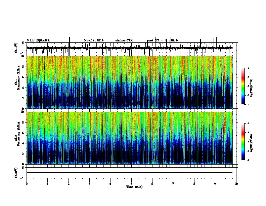Viewport: 266px width, 206px height.
Task: Click the ch.1 spectrogram color scale bar
Action: pyautogui.click(x=243, y=86)
